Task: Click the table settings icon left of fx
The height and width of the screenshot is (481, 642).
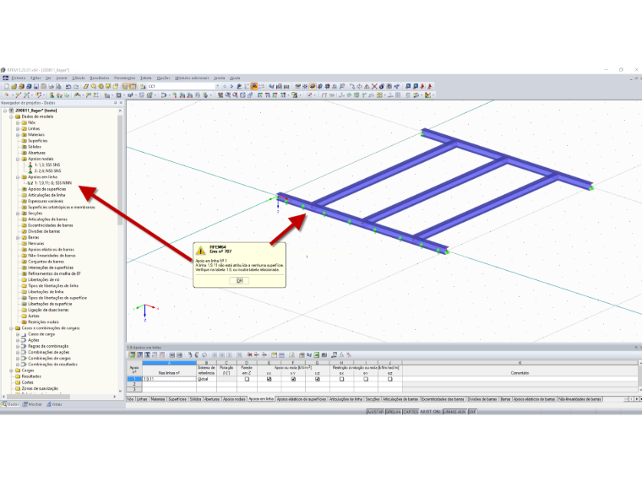Action: 335,355
